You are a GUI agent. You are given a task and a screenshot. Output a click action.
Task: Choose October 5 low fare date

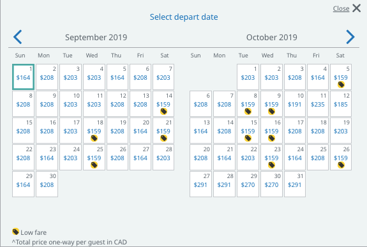341,77
